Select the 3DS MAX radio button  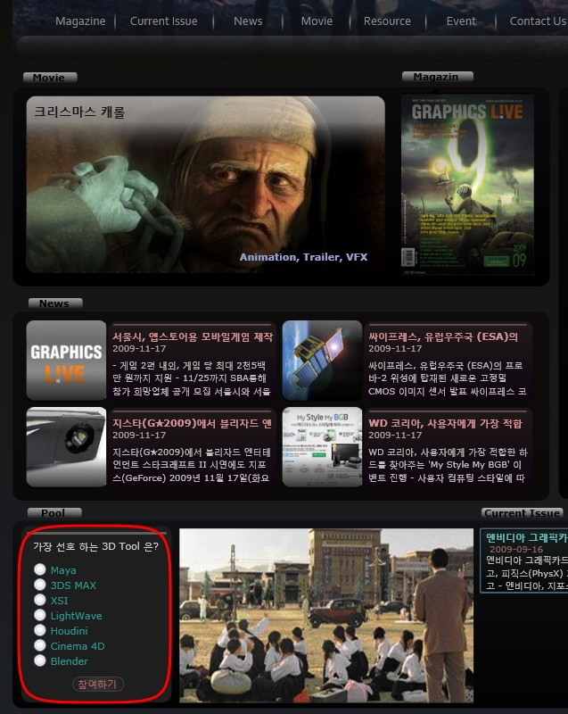click(x=40, y=585)
